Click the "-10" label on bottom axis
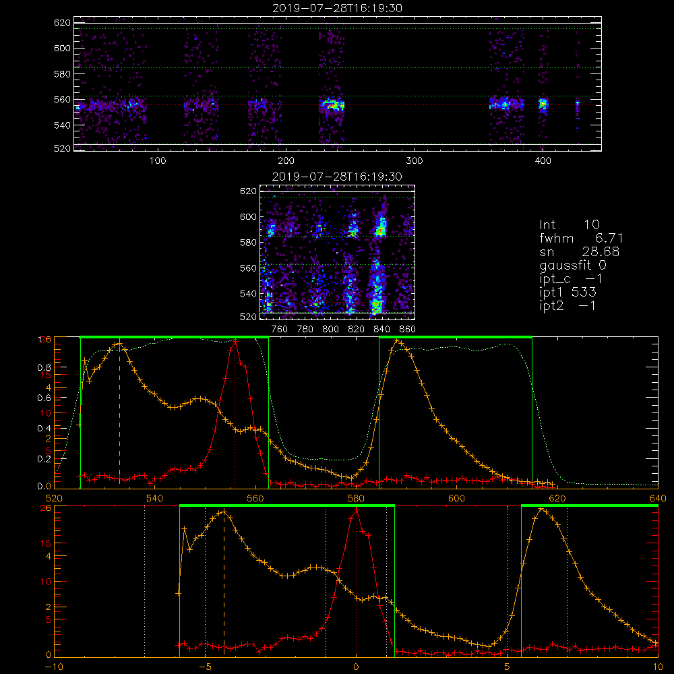This screenshot has height=674, width=674. 55,667
